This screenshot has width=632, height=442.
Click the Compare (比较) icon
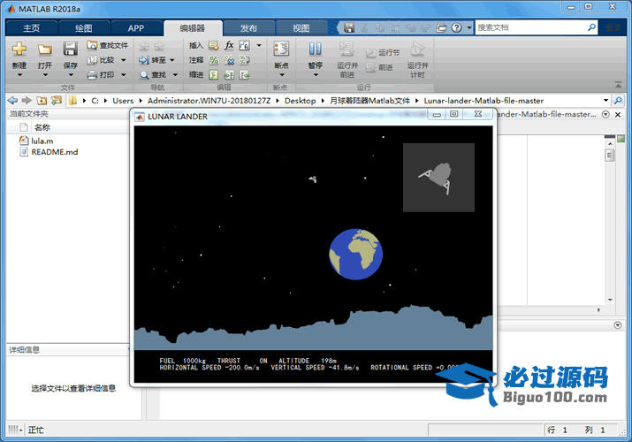coord(92,60)
